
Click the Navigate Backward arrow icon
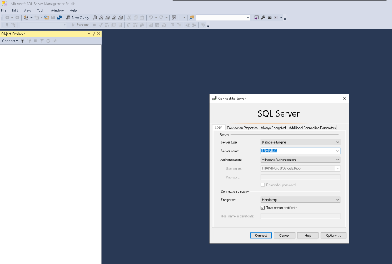pos(7,18)
